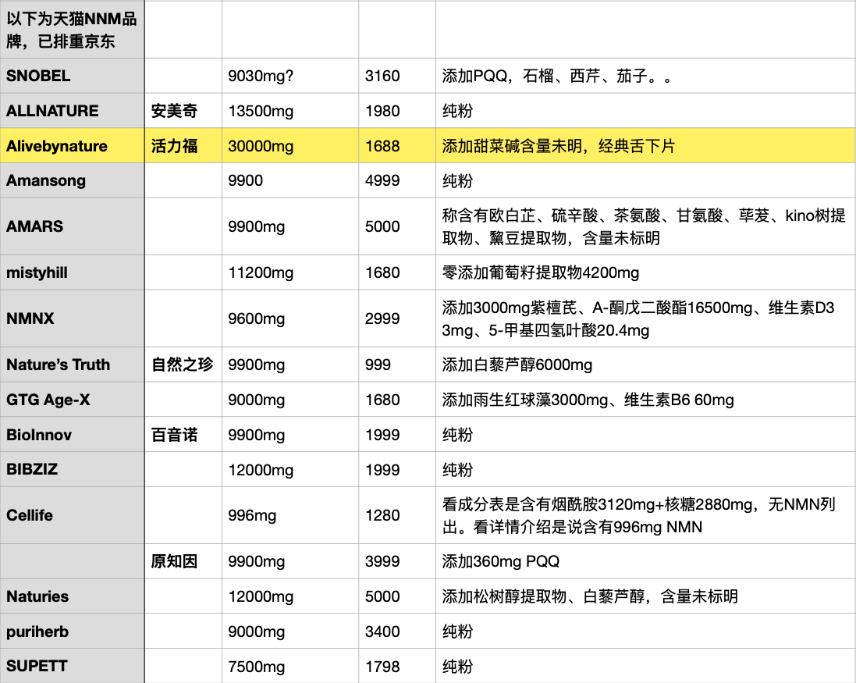Image resolution: width=856 pixels, height=683 pixels.
Task: Click the 自然之珍 cell for Nature's Truth
Action: [183, 365]
